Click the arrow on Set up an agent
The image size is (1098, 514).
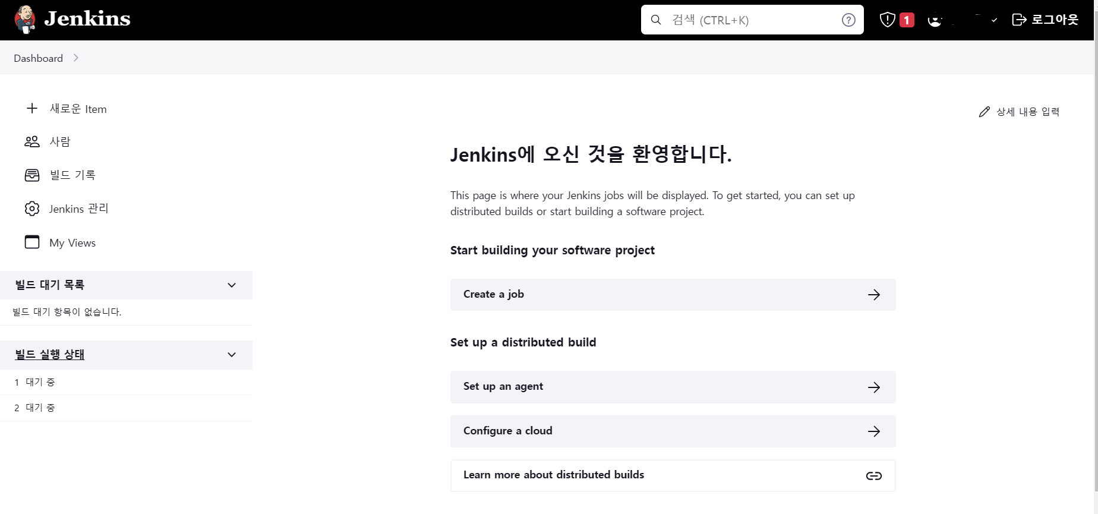(x=874, y=387)
